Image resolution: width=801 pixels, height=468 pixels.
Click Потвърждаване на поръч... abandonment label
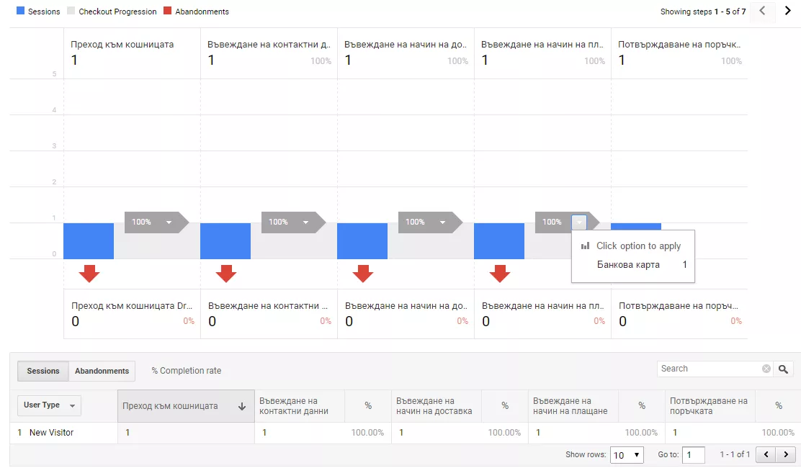click(x=679, y=306)
